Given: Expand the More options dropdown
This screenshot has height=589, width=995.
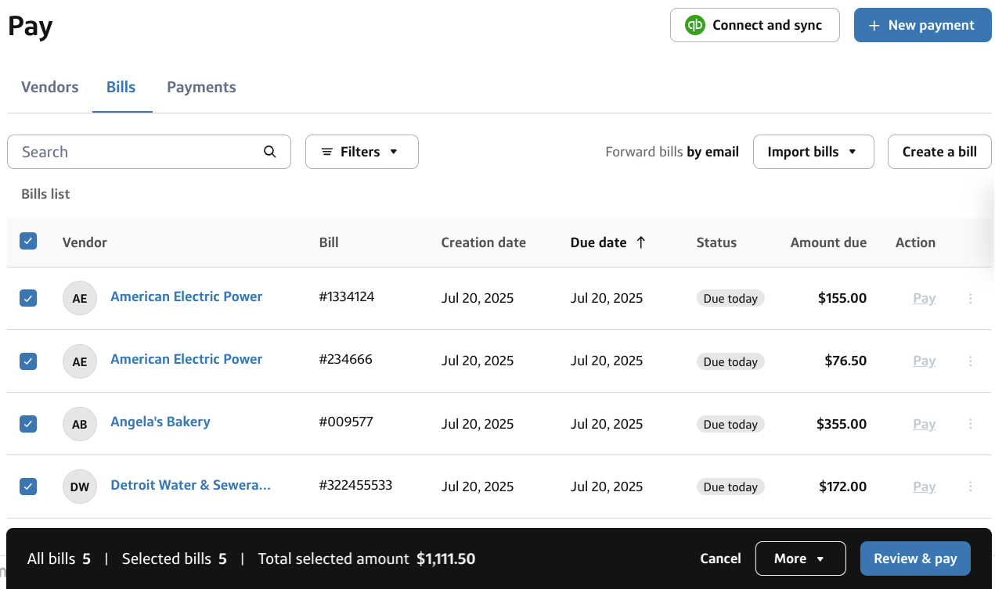Looking at the screenshot, I should 799,558.
